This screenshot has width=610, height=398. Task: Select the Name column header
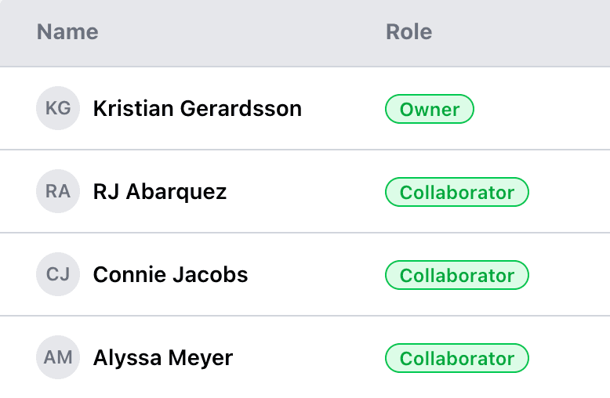pos(67,32)
